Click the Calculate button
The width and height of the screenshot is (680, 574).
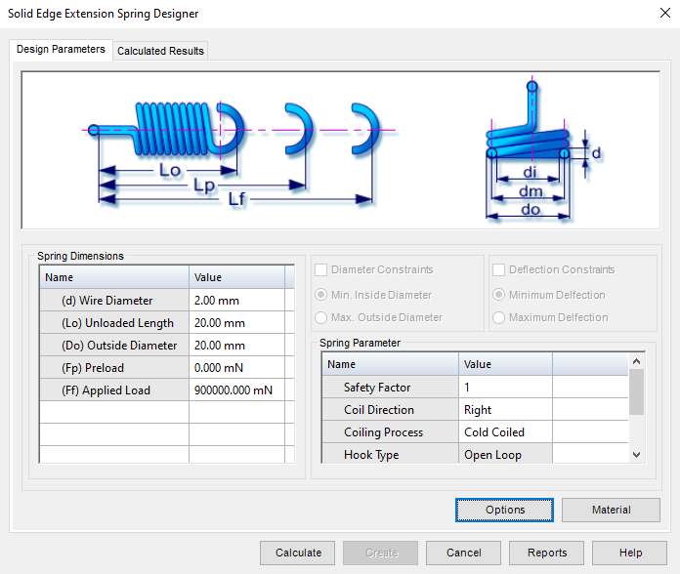(x=298, y=553)
